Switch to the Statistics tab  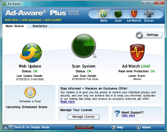(40, 26)
